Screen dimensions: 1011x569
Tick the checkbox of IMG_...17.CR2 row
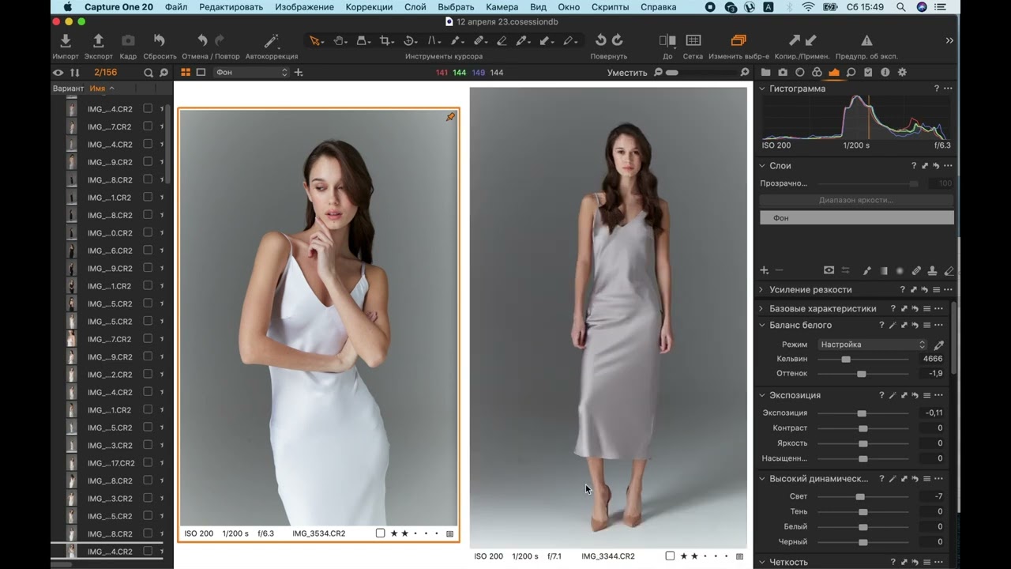tap(148, 463)
